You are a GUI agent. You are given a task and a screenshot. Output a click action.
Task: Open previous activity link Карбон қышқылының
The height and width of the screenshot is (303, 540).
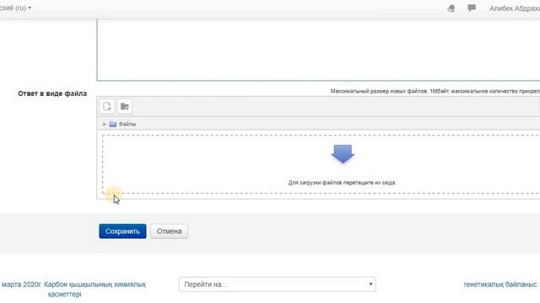point(73,290)
